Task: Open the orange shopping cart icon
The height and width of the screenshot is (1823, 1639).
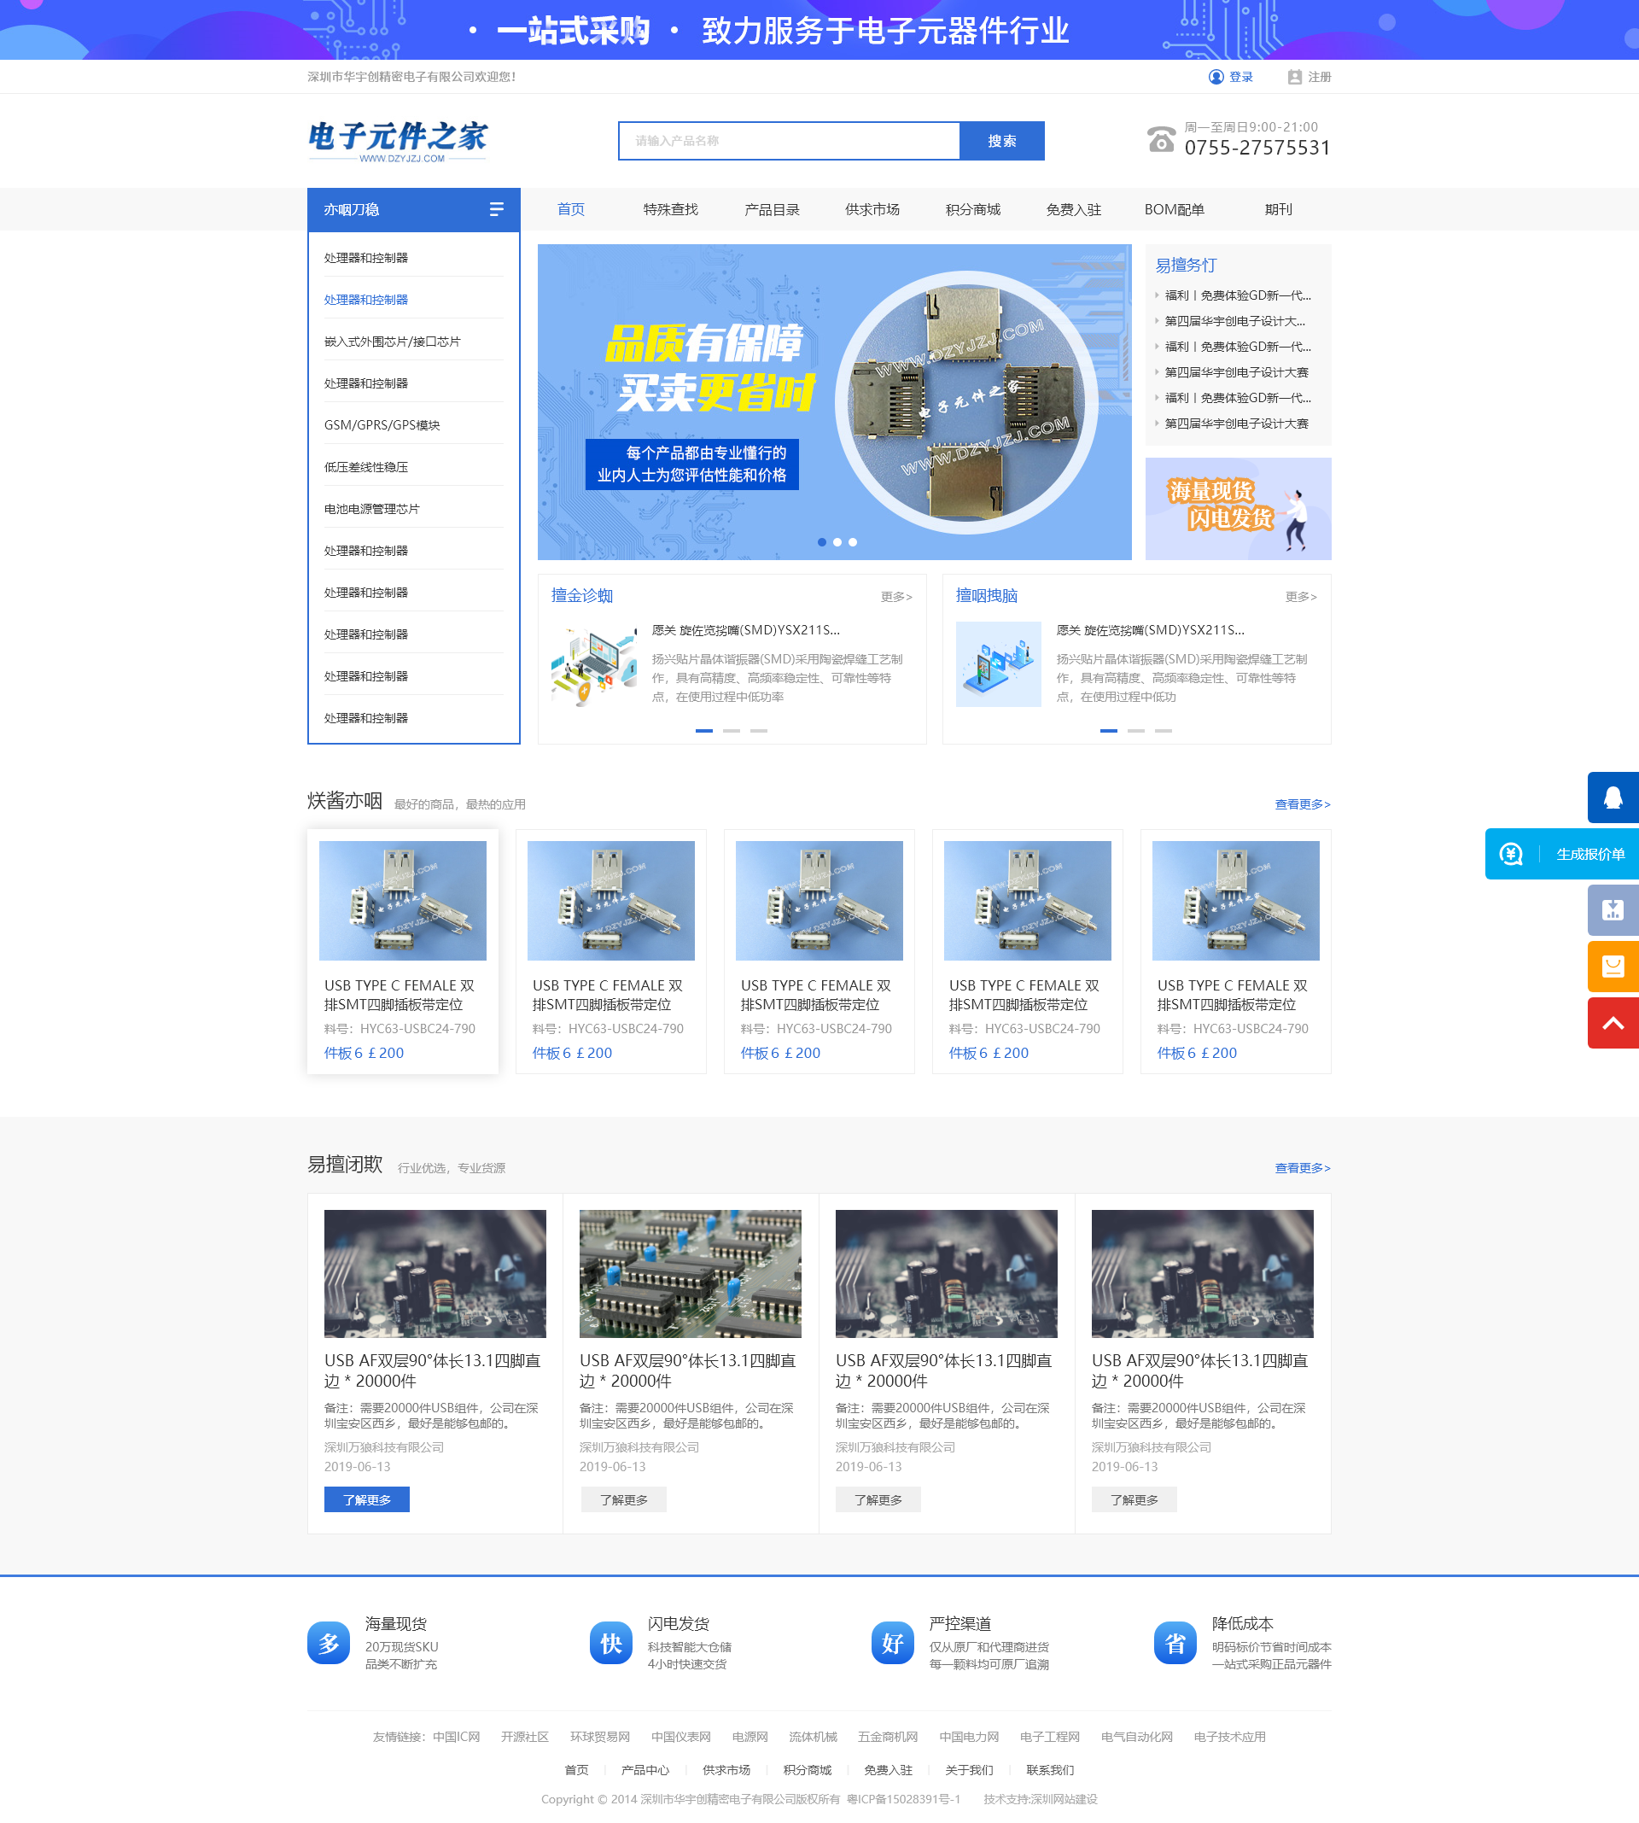Action: pos(1613,967)
